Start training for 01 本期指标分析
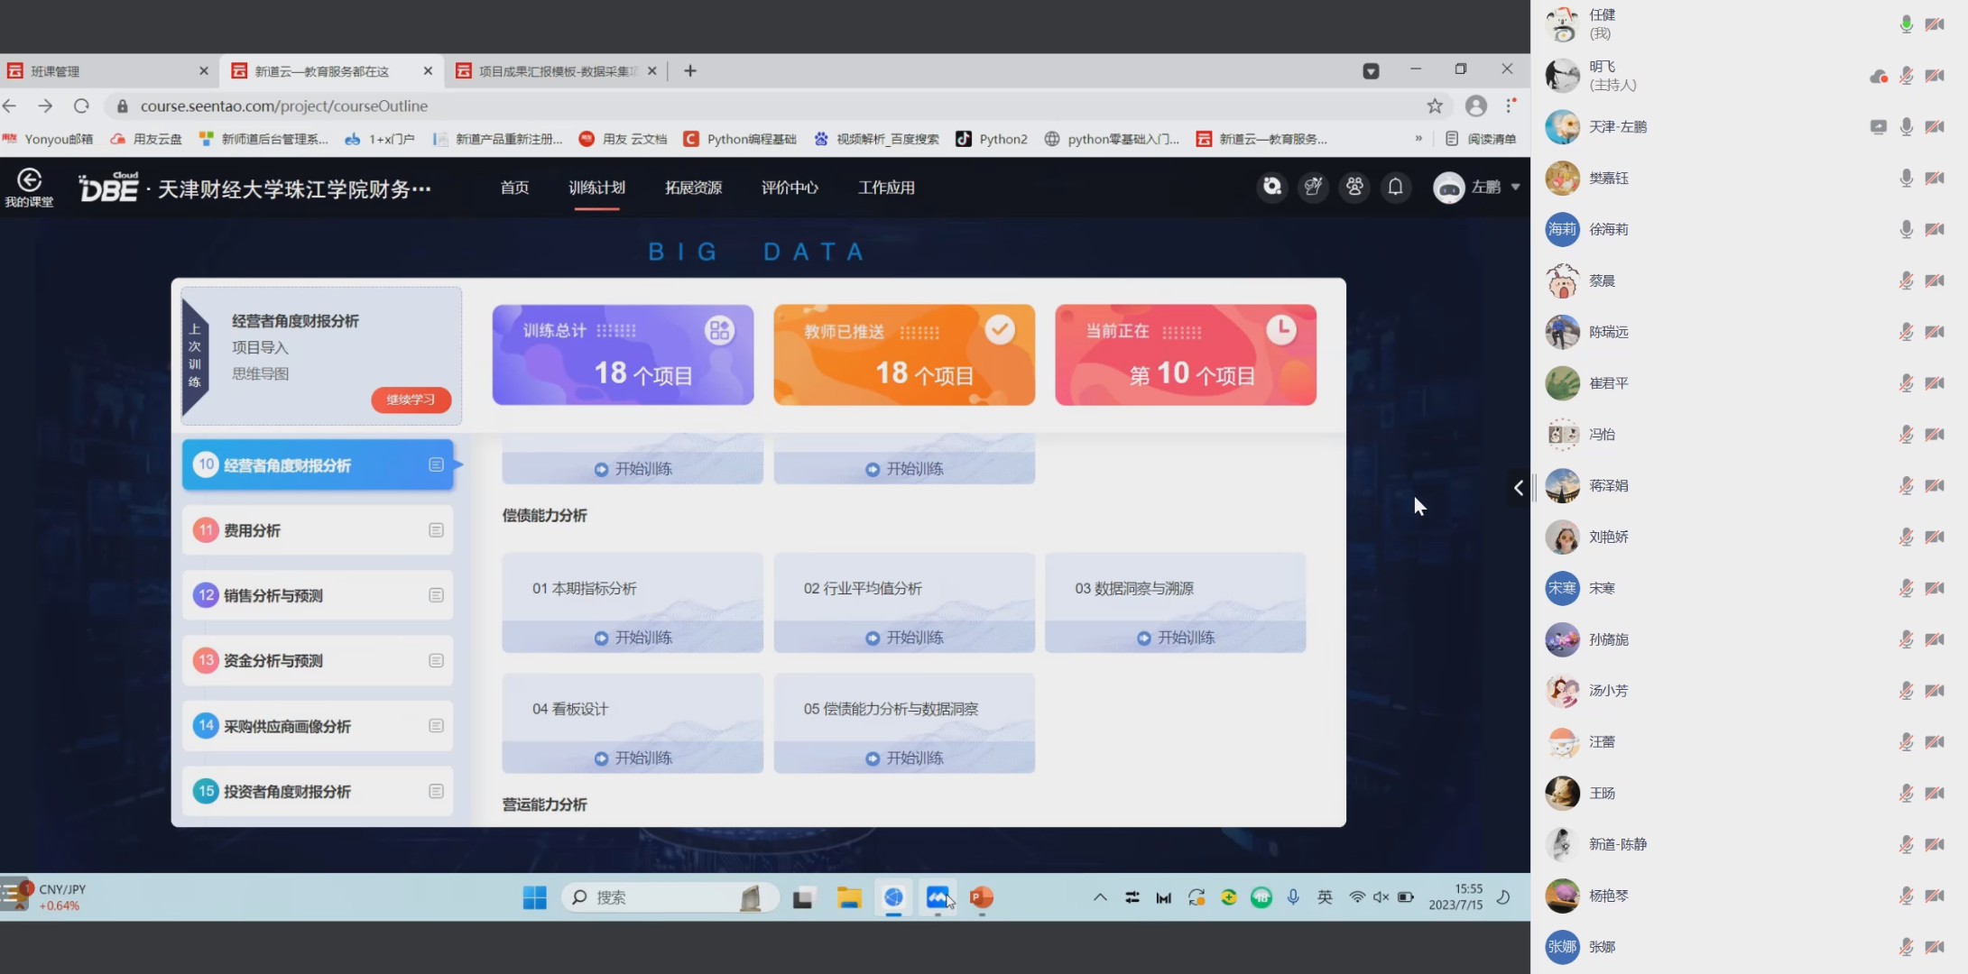 coord(633,638)
